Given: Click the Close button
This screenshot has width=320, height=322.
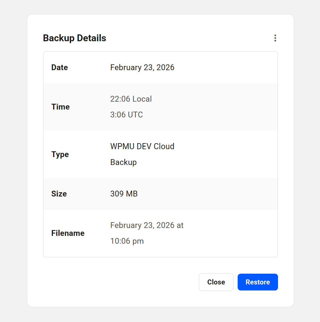Looking at the screenshot, I should tap(216, 282).
